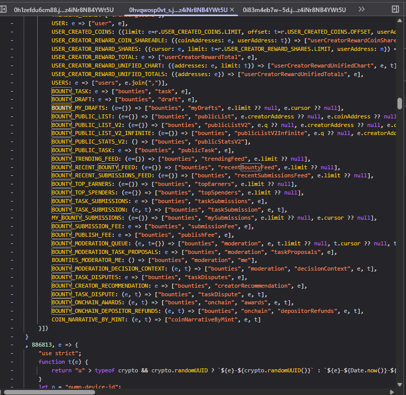Viewport: 406px width, 395px height.
Task: Click the USER_CREATOR_REWARD_UNIFIED_TOTALS key
Action: click(108, 74)
